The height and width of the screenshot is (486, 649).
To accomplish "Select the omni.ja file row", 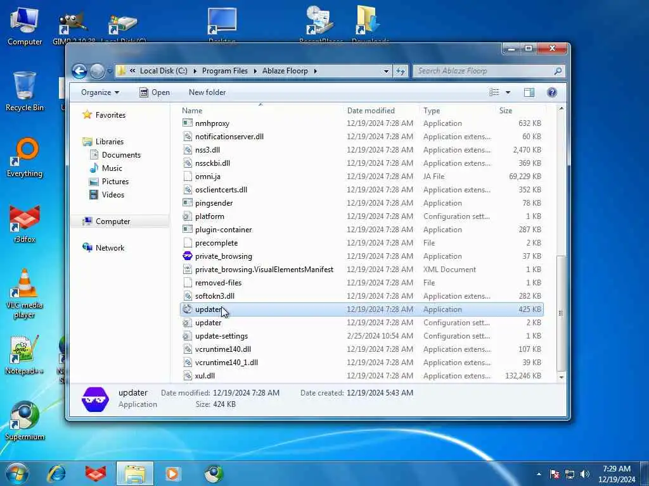I will tap(362, 177).
